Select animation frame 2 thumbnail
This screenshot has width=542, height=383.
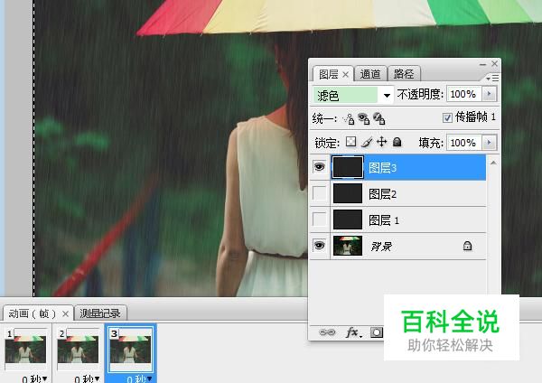[x=78, y=349]
